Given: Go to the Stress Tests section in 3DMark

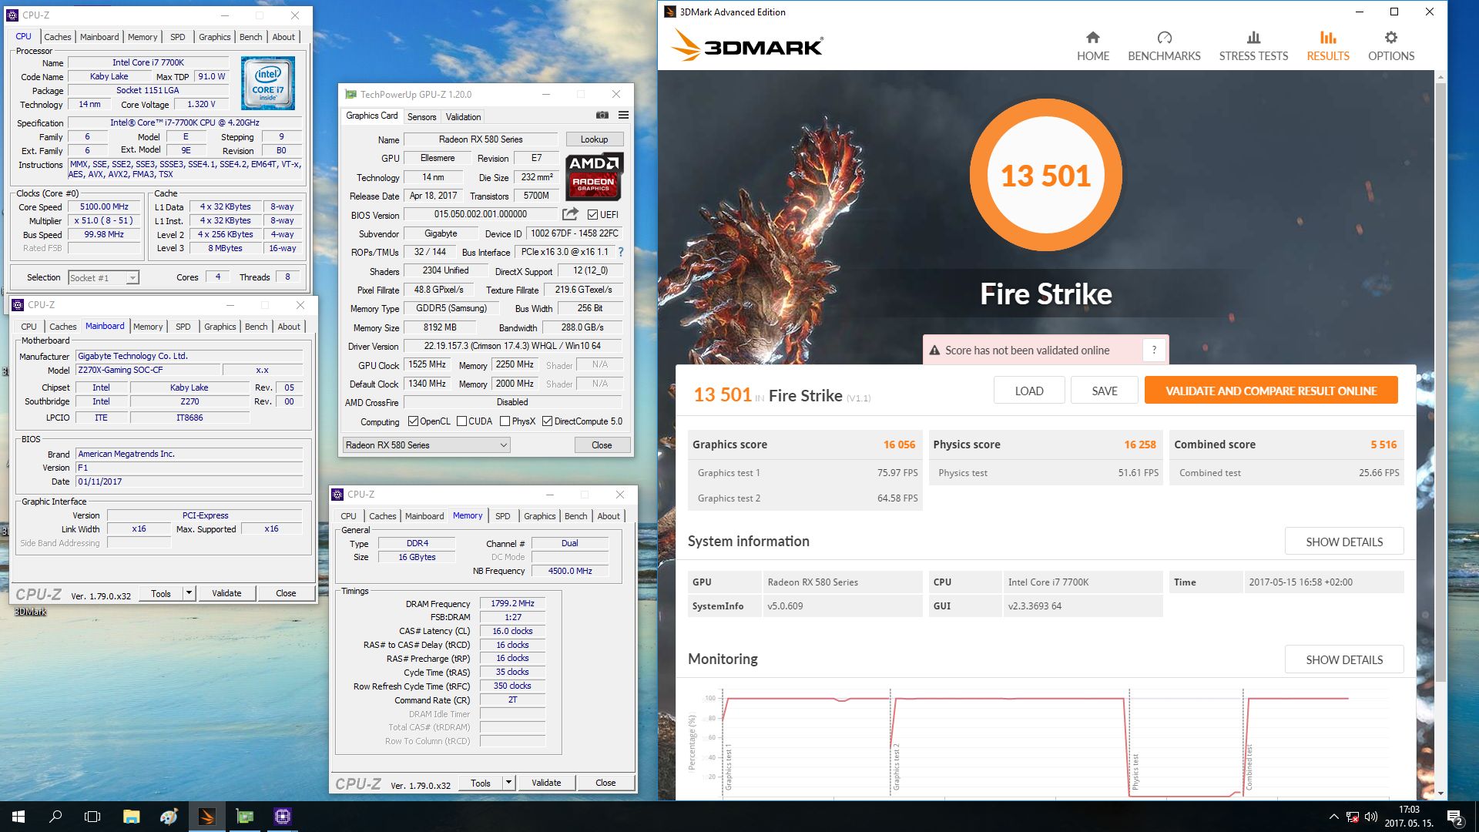Looking at the screenshot, I should tap(1253, 46).
